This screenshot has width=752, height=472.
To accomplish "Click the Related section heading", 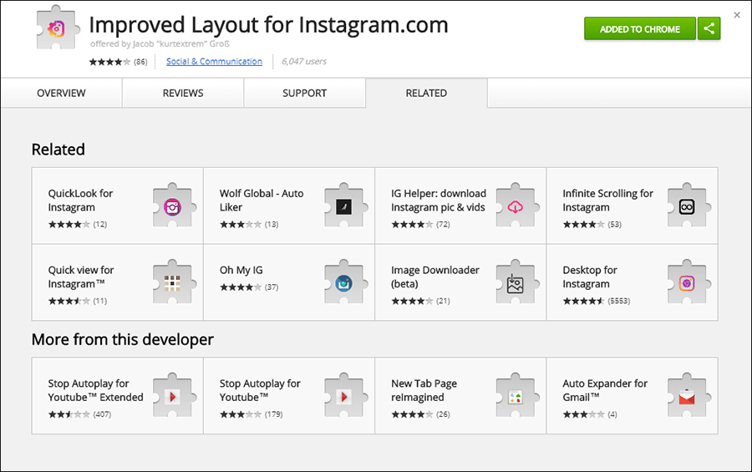I will click(x=58, y=150).
